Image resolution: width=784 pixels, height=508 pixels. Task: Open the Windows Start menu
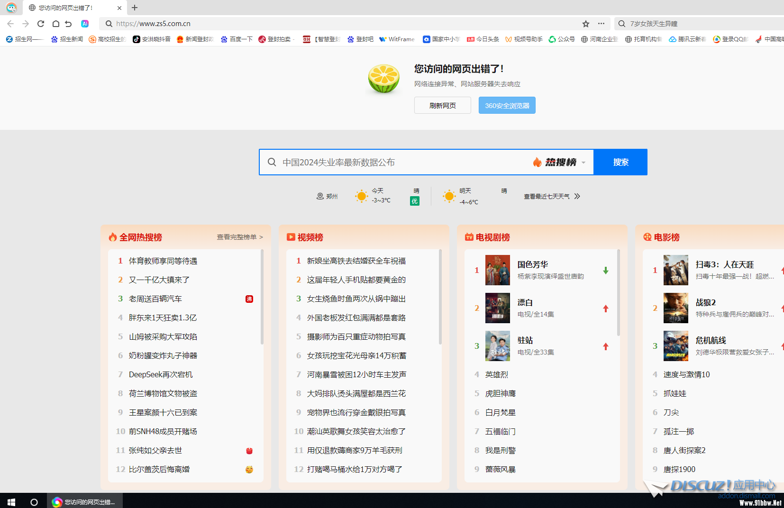click(11, 502)
